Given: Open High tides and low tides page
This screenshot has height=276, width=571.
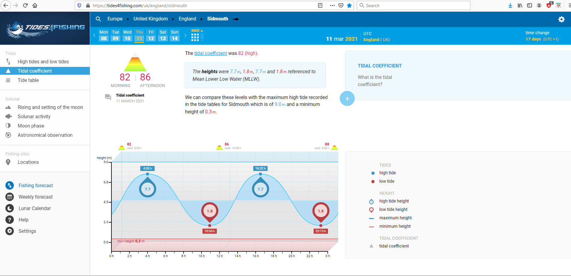Looking at the screenshot, I should pos(43,61).
